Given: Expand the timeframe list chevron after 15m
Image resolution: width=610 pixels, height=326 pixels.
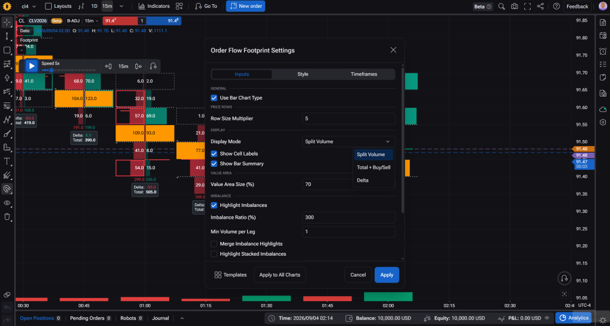Looking at the screenshot, I should pos(122,6).
